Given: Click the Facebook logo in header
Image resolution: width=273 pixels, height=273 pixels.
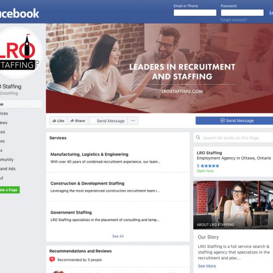Looking at the screenshot, I should [x=19, y=13].
